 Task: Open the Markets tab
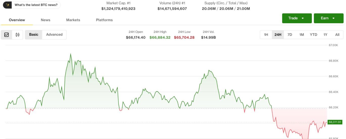click(x=73, y=20)
